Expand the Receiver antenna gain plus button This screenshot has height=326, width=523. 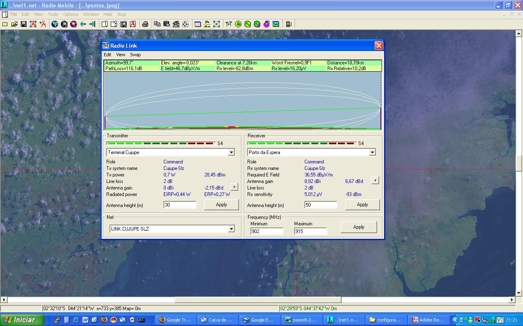pyautogui.click(x=375, y=181)
